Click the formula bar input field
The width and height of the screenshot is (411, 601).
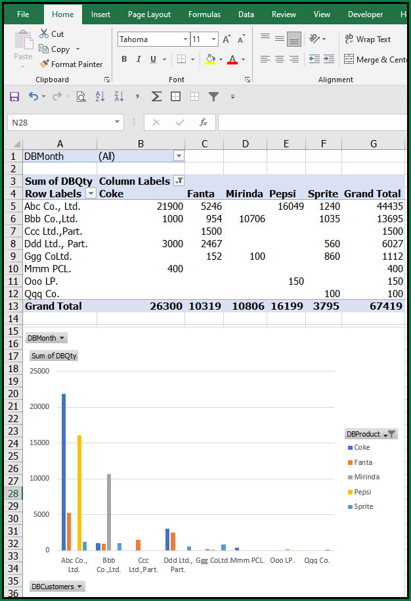coord(313,122)
